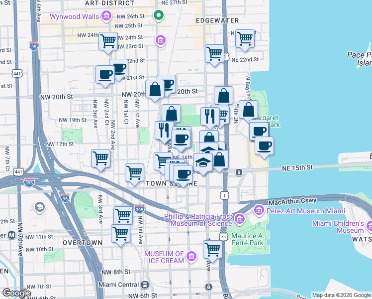The image size is (372, 299).
Task: Click the MUSEUM OF ICE CREAM label
Action: click(x=164, y=257)
